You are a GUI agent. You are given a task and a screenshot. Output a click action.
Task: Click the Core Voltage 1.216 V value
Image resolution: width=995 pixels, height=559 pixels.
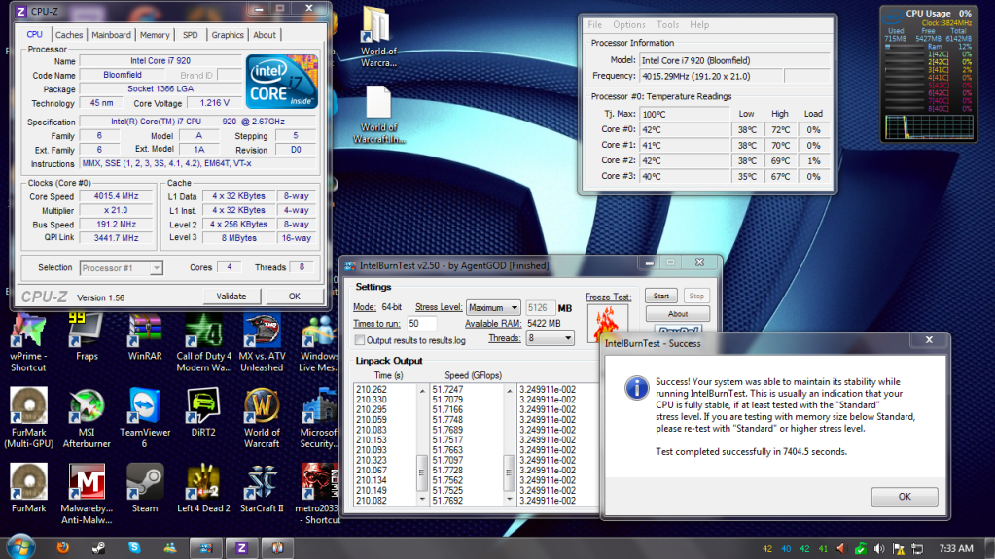pyautogui.click(x=215, y=103)
